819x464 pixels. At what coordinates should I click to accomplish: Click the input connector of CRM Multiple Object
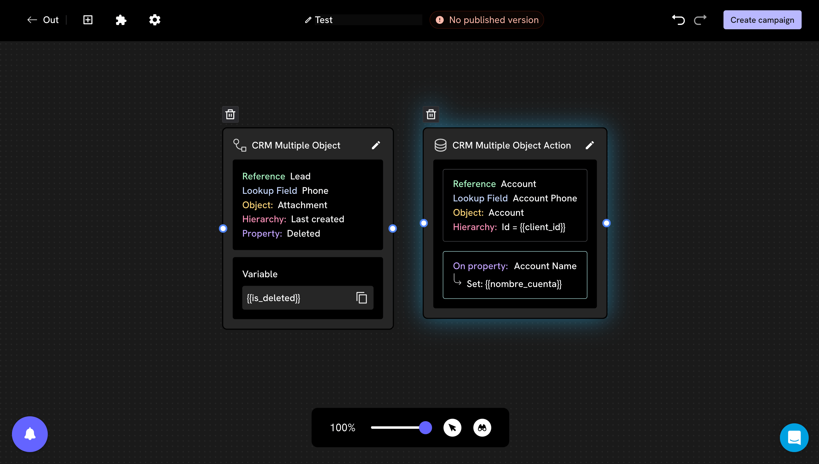tap(223, 228)
